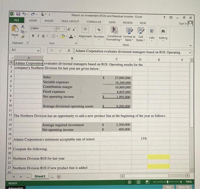Switch to the INSERT tab
200x189 pixels.
point(49,21)
